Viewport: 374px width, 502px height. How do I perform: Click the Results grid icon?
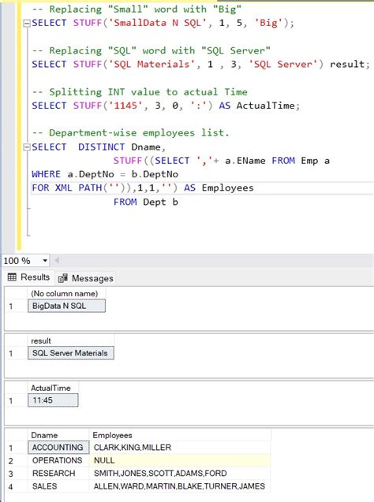[x=12, y=277]
